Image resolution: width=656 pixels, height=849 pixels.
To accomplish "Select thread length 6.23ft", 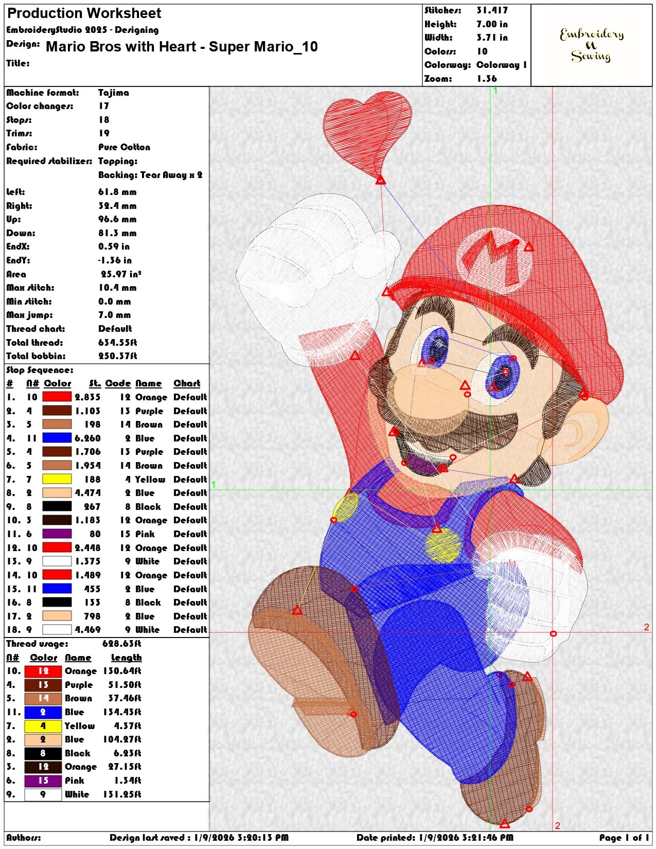I will 127,753.
